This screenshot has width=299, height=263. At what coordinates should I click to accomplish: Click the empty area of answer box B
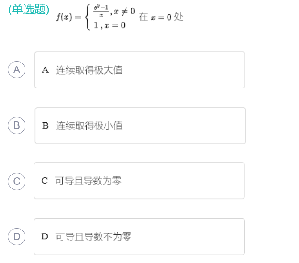click(188, 126)
